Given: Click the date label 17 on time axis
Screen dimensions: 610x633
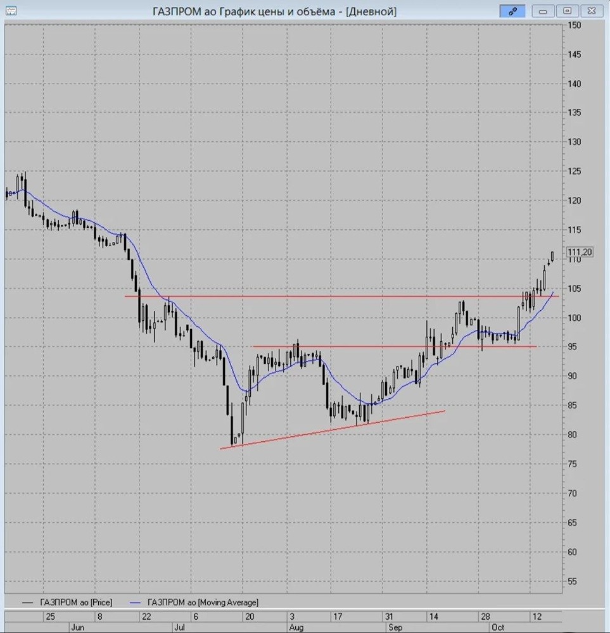Looking at the screenshot, I should pos(338,617).
